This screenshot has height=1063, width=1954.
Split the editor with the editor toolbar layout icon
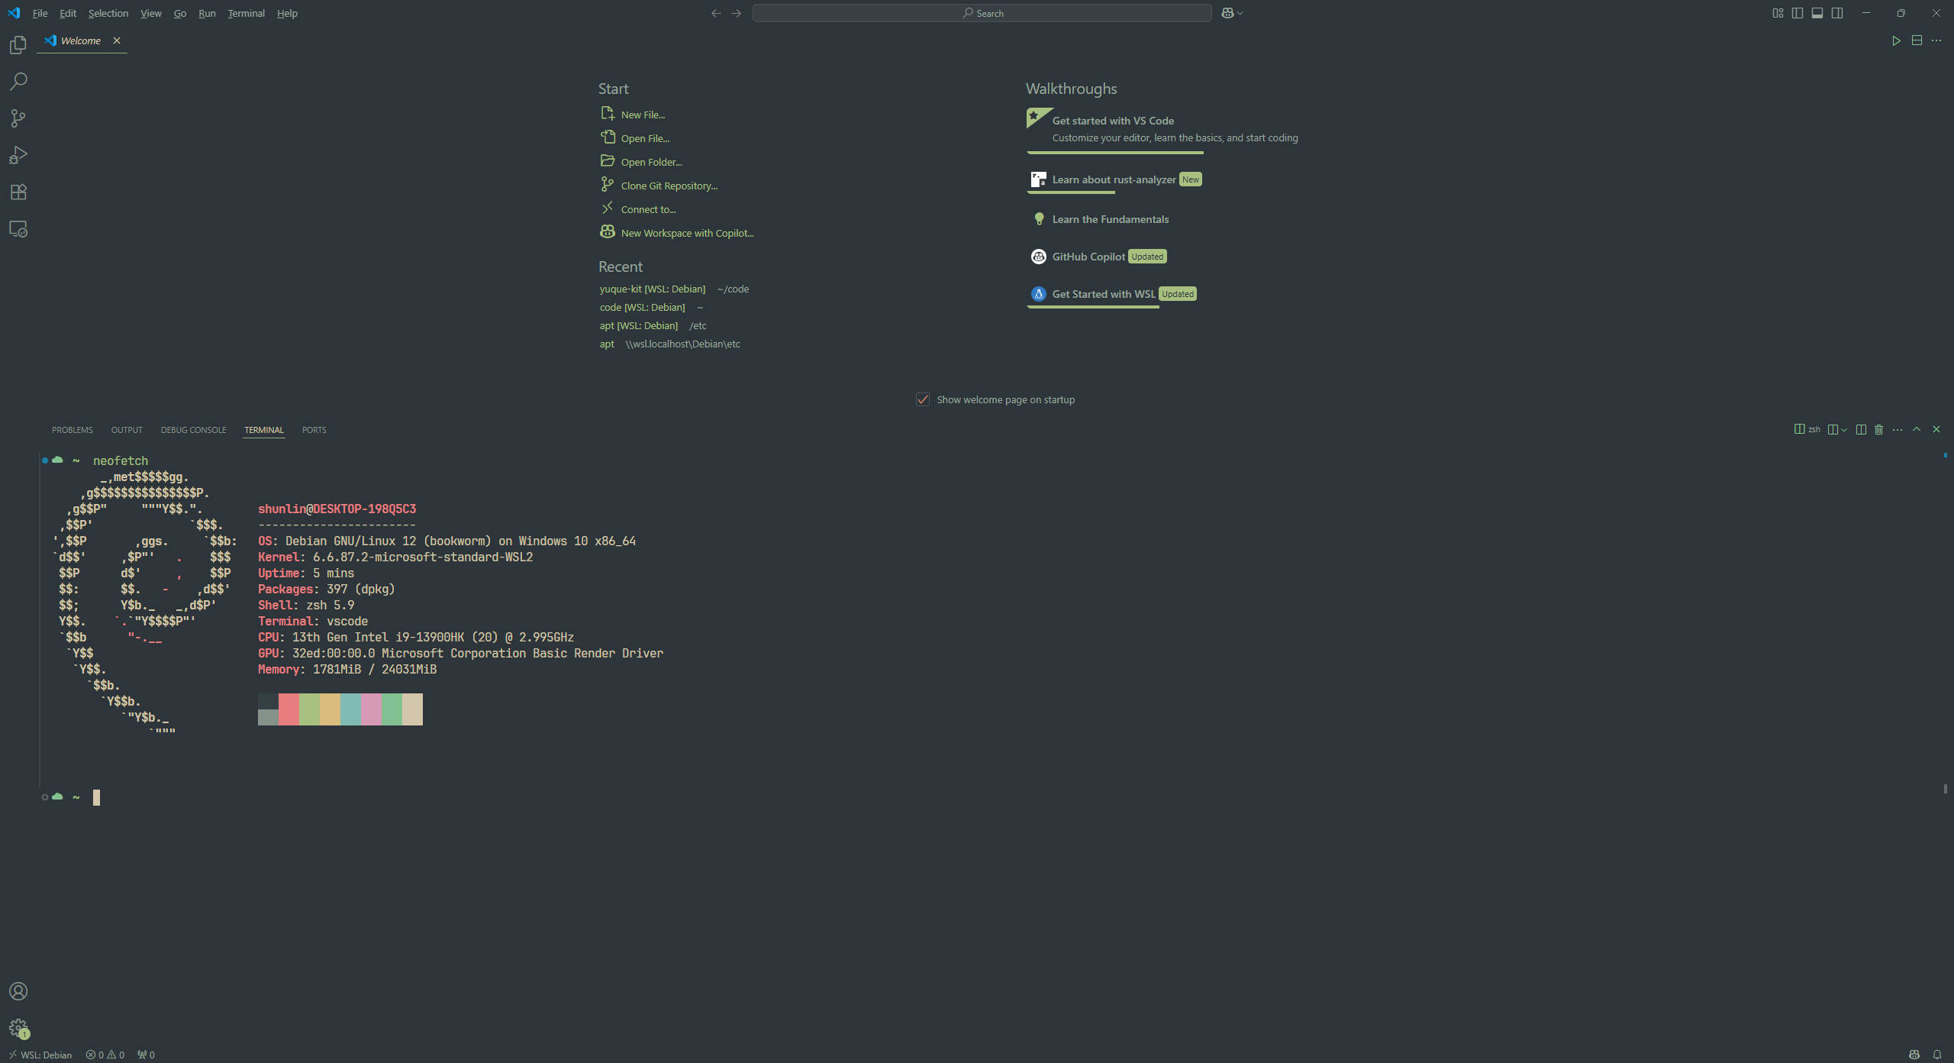pyautogui.click(x=1917, y=40)
